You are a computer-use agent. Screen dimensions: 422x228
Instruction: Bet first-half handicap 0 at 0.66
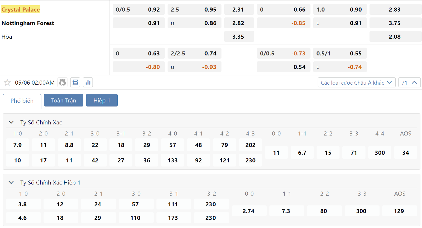(x=284, y=9)
